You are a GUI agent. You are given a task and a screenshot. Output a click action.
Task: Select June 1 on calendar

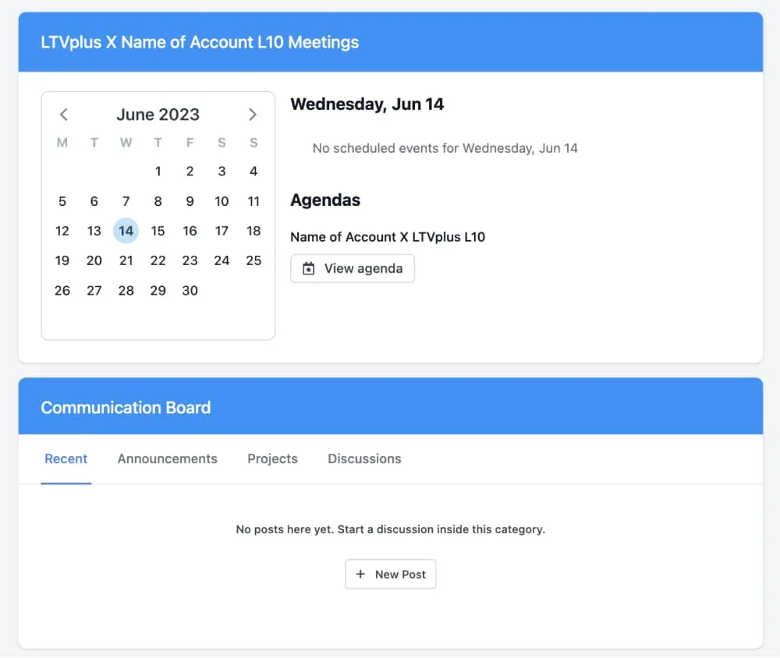pos(158,172)
